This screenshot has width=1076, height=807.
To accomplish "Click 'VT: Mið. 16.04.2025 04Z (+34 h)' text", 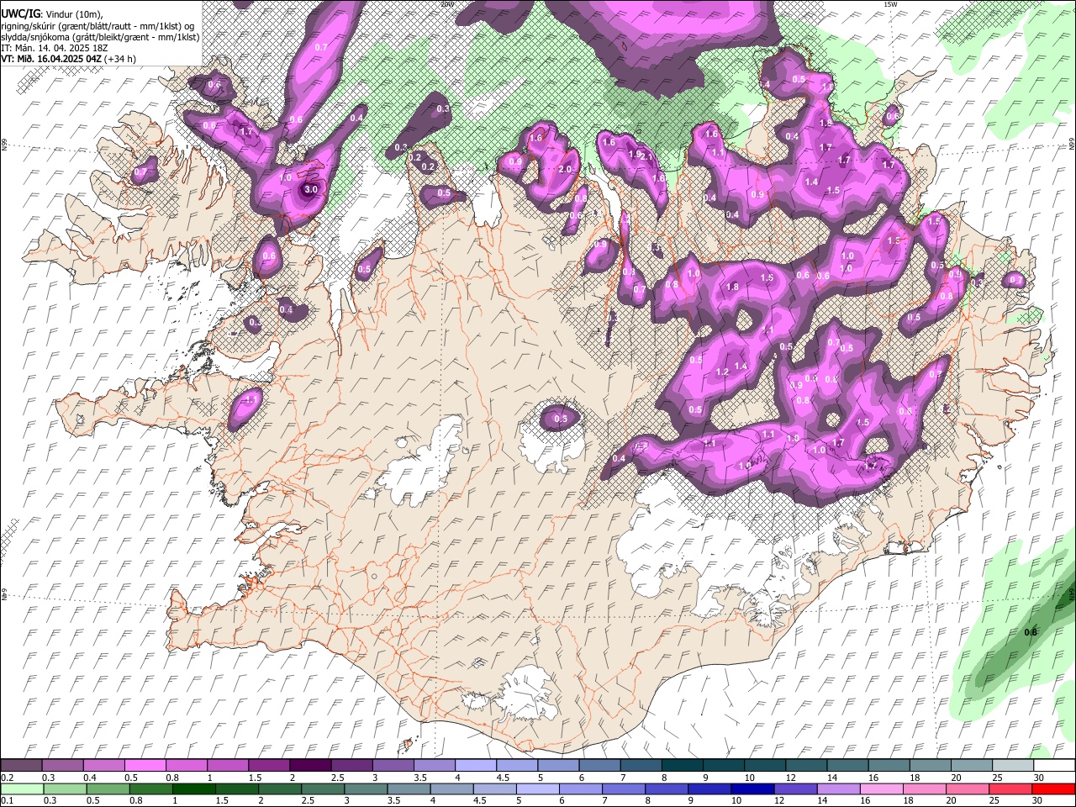I will [x=68, y=59].
